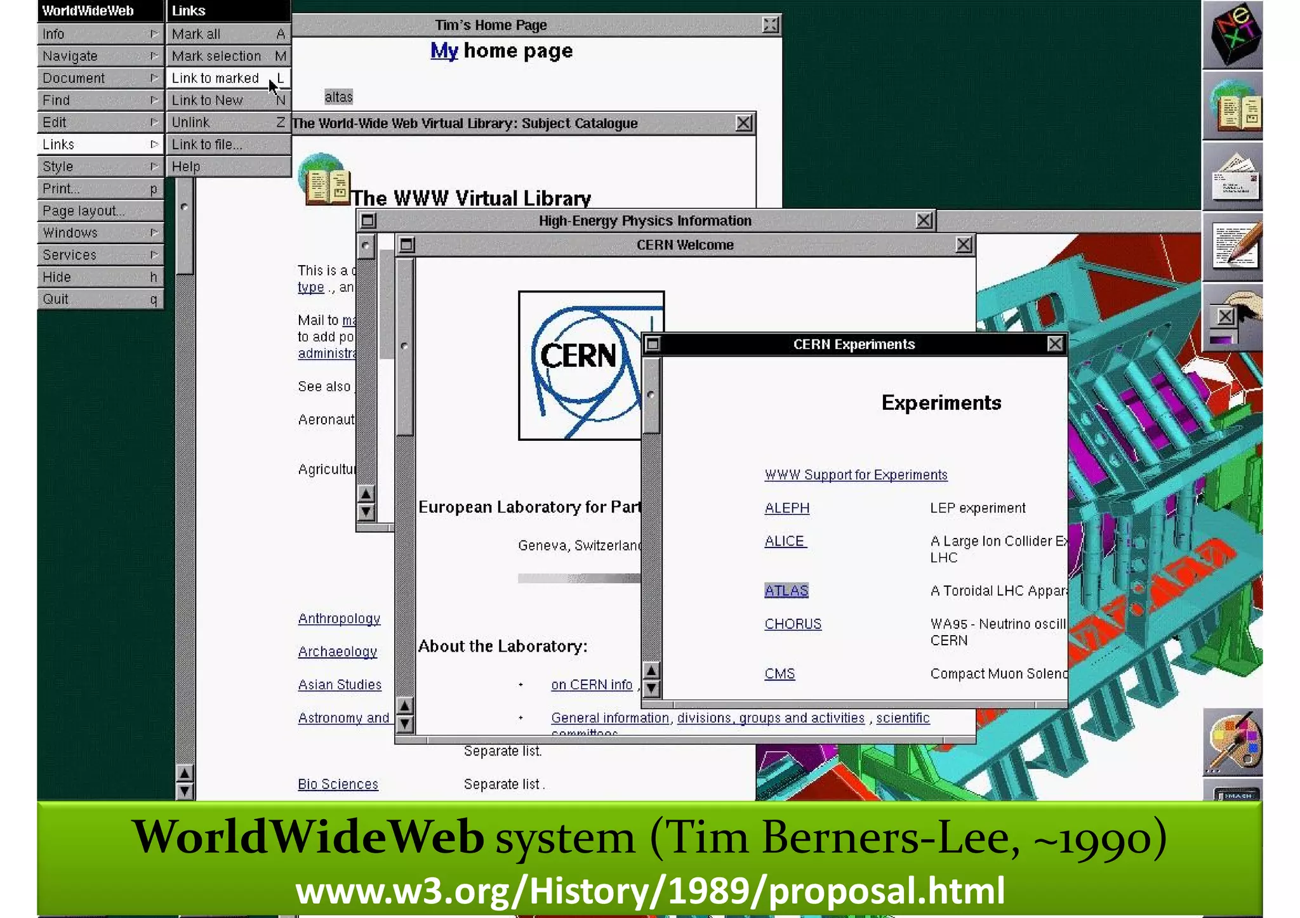Screen dimensions: 1300x918
Task: Select the highlighted 'altas' text
Action: (x=338, y=97)
